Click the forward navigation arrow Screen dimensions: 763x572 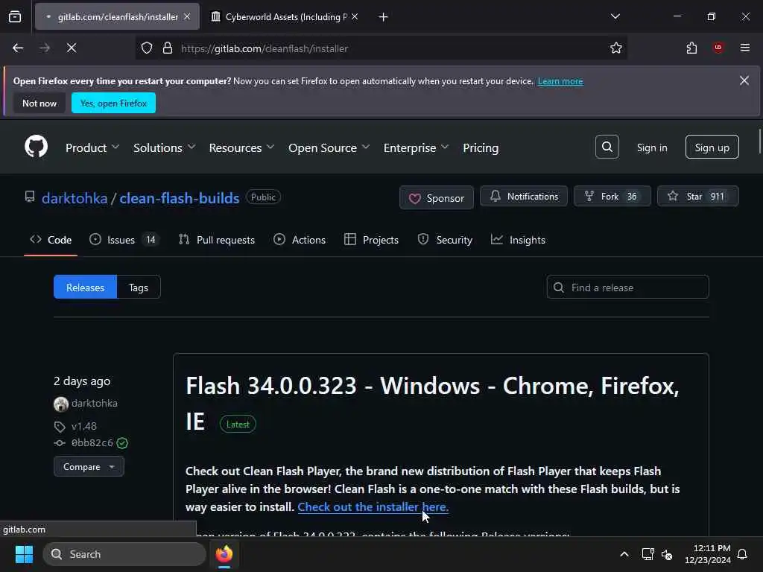pyautogui.click(x=45, y=48)
